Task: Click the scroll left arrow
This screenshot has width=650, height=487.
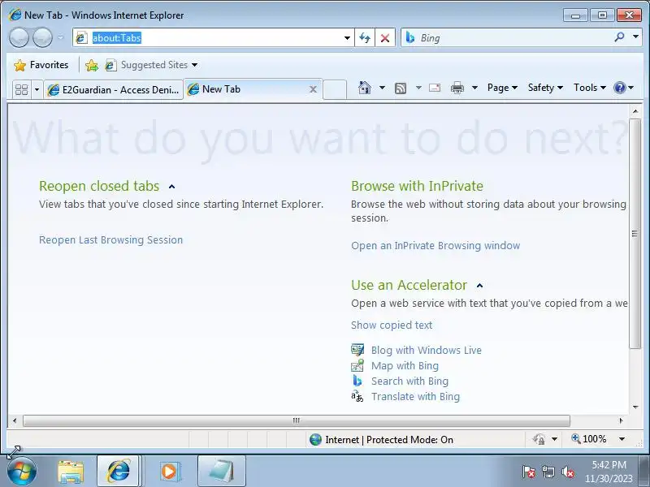Action: point(15,420)
